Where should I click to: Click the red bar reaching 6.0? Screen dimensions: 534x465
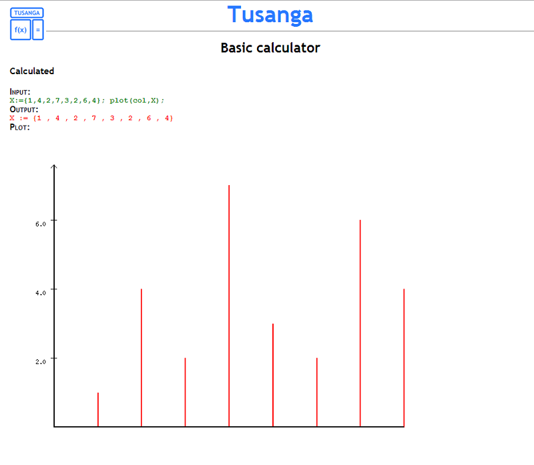[360, 323]
